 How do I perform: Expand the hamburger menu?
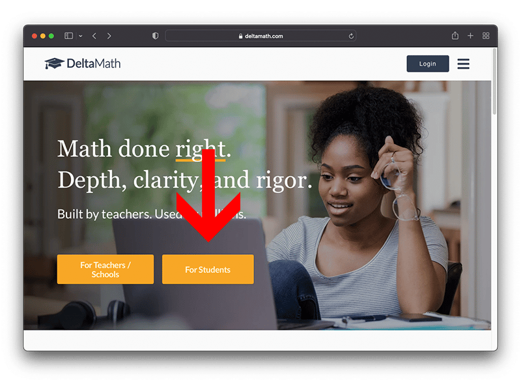pos(463,63)
